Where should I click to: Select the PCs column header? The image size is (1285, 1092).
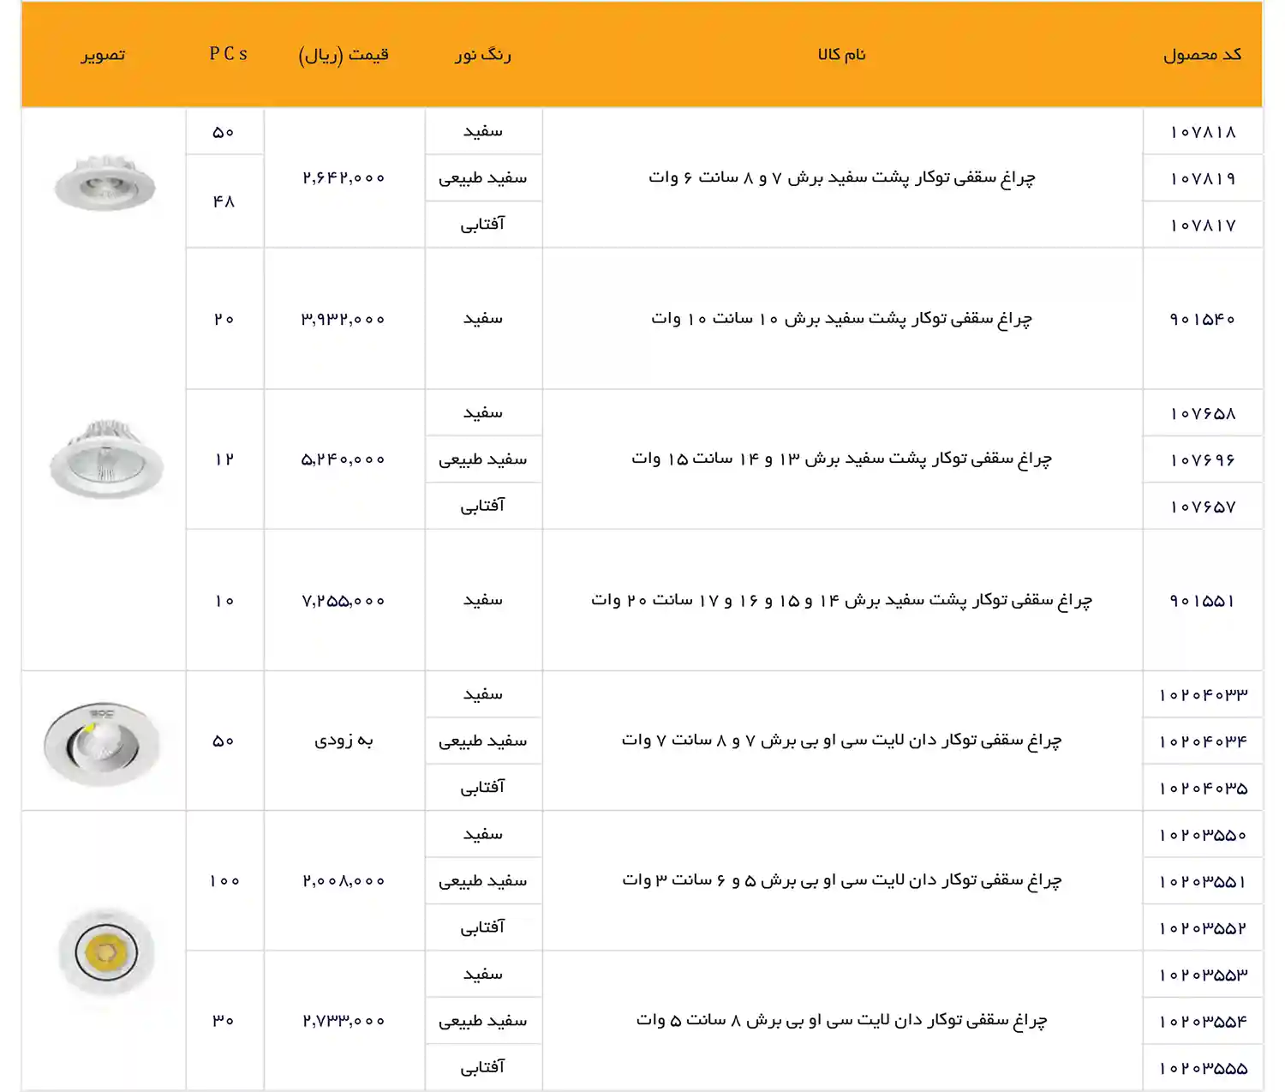(x=225, y=54)
